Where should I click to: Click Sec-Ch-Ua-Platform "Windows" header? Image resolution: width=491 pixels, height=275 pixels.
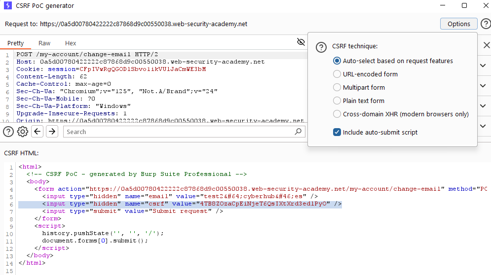74,106
